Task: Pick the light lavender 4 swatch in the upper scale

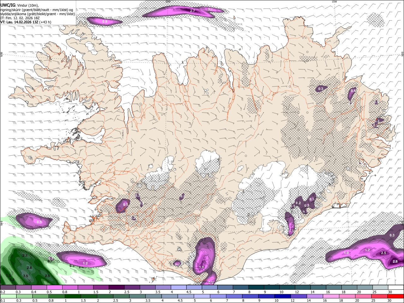Action: click(178, 288)
